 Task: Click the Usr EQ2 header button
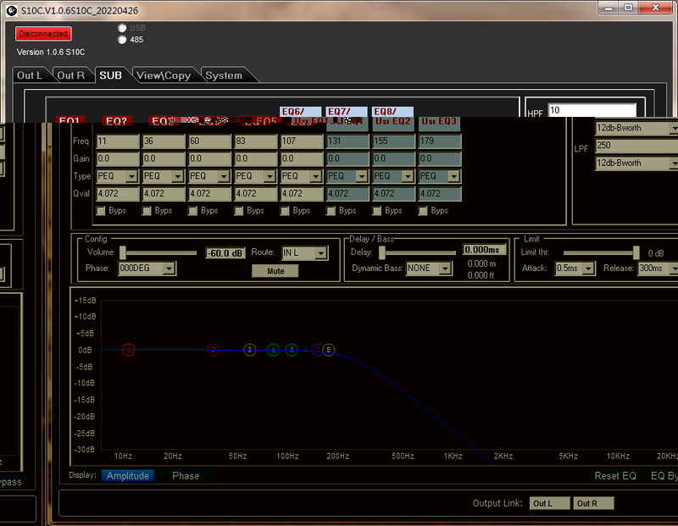pos(393,122)
